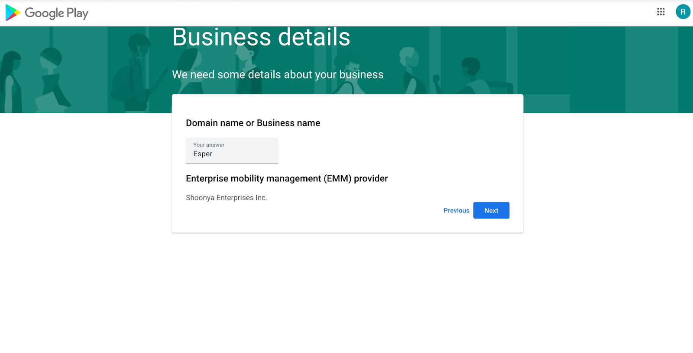Open the Google apps grid icon

tap(661, 12)
